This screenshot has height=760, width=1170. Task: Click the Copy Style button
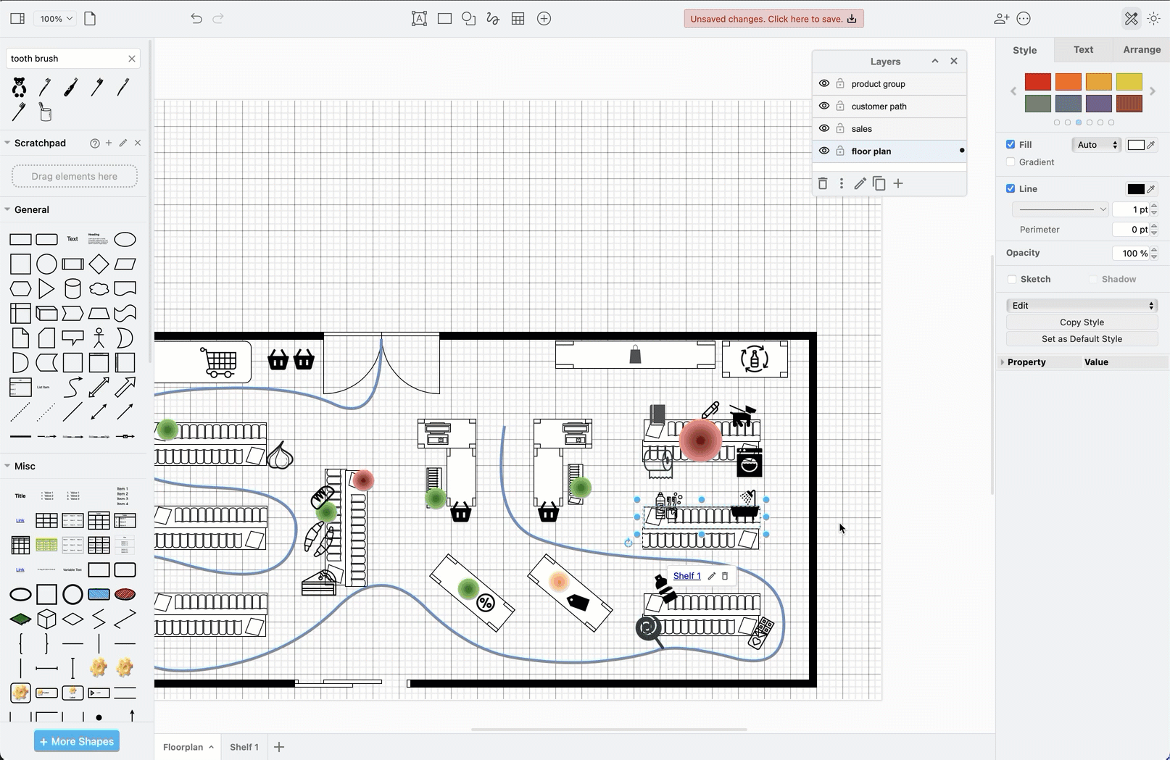tap(1081, 322)
